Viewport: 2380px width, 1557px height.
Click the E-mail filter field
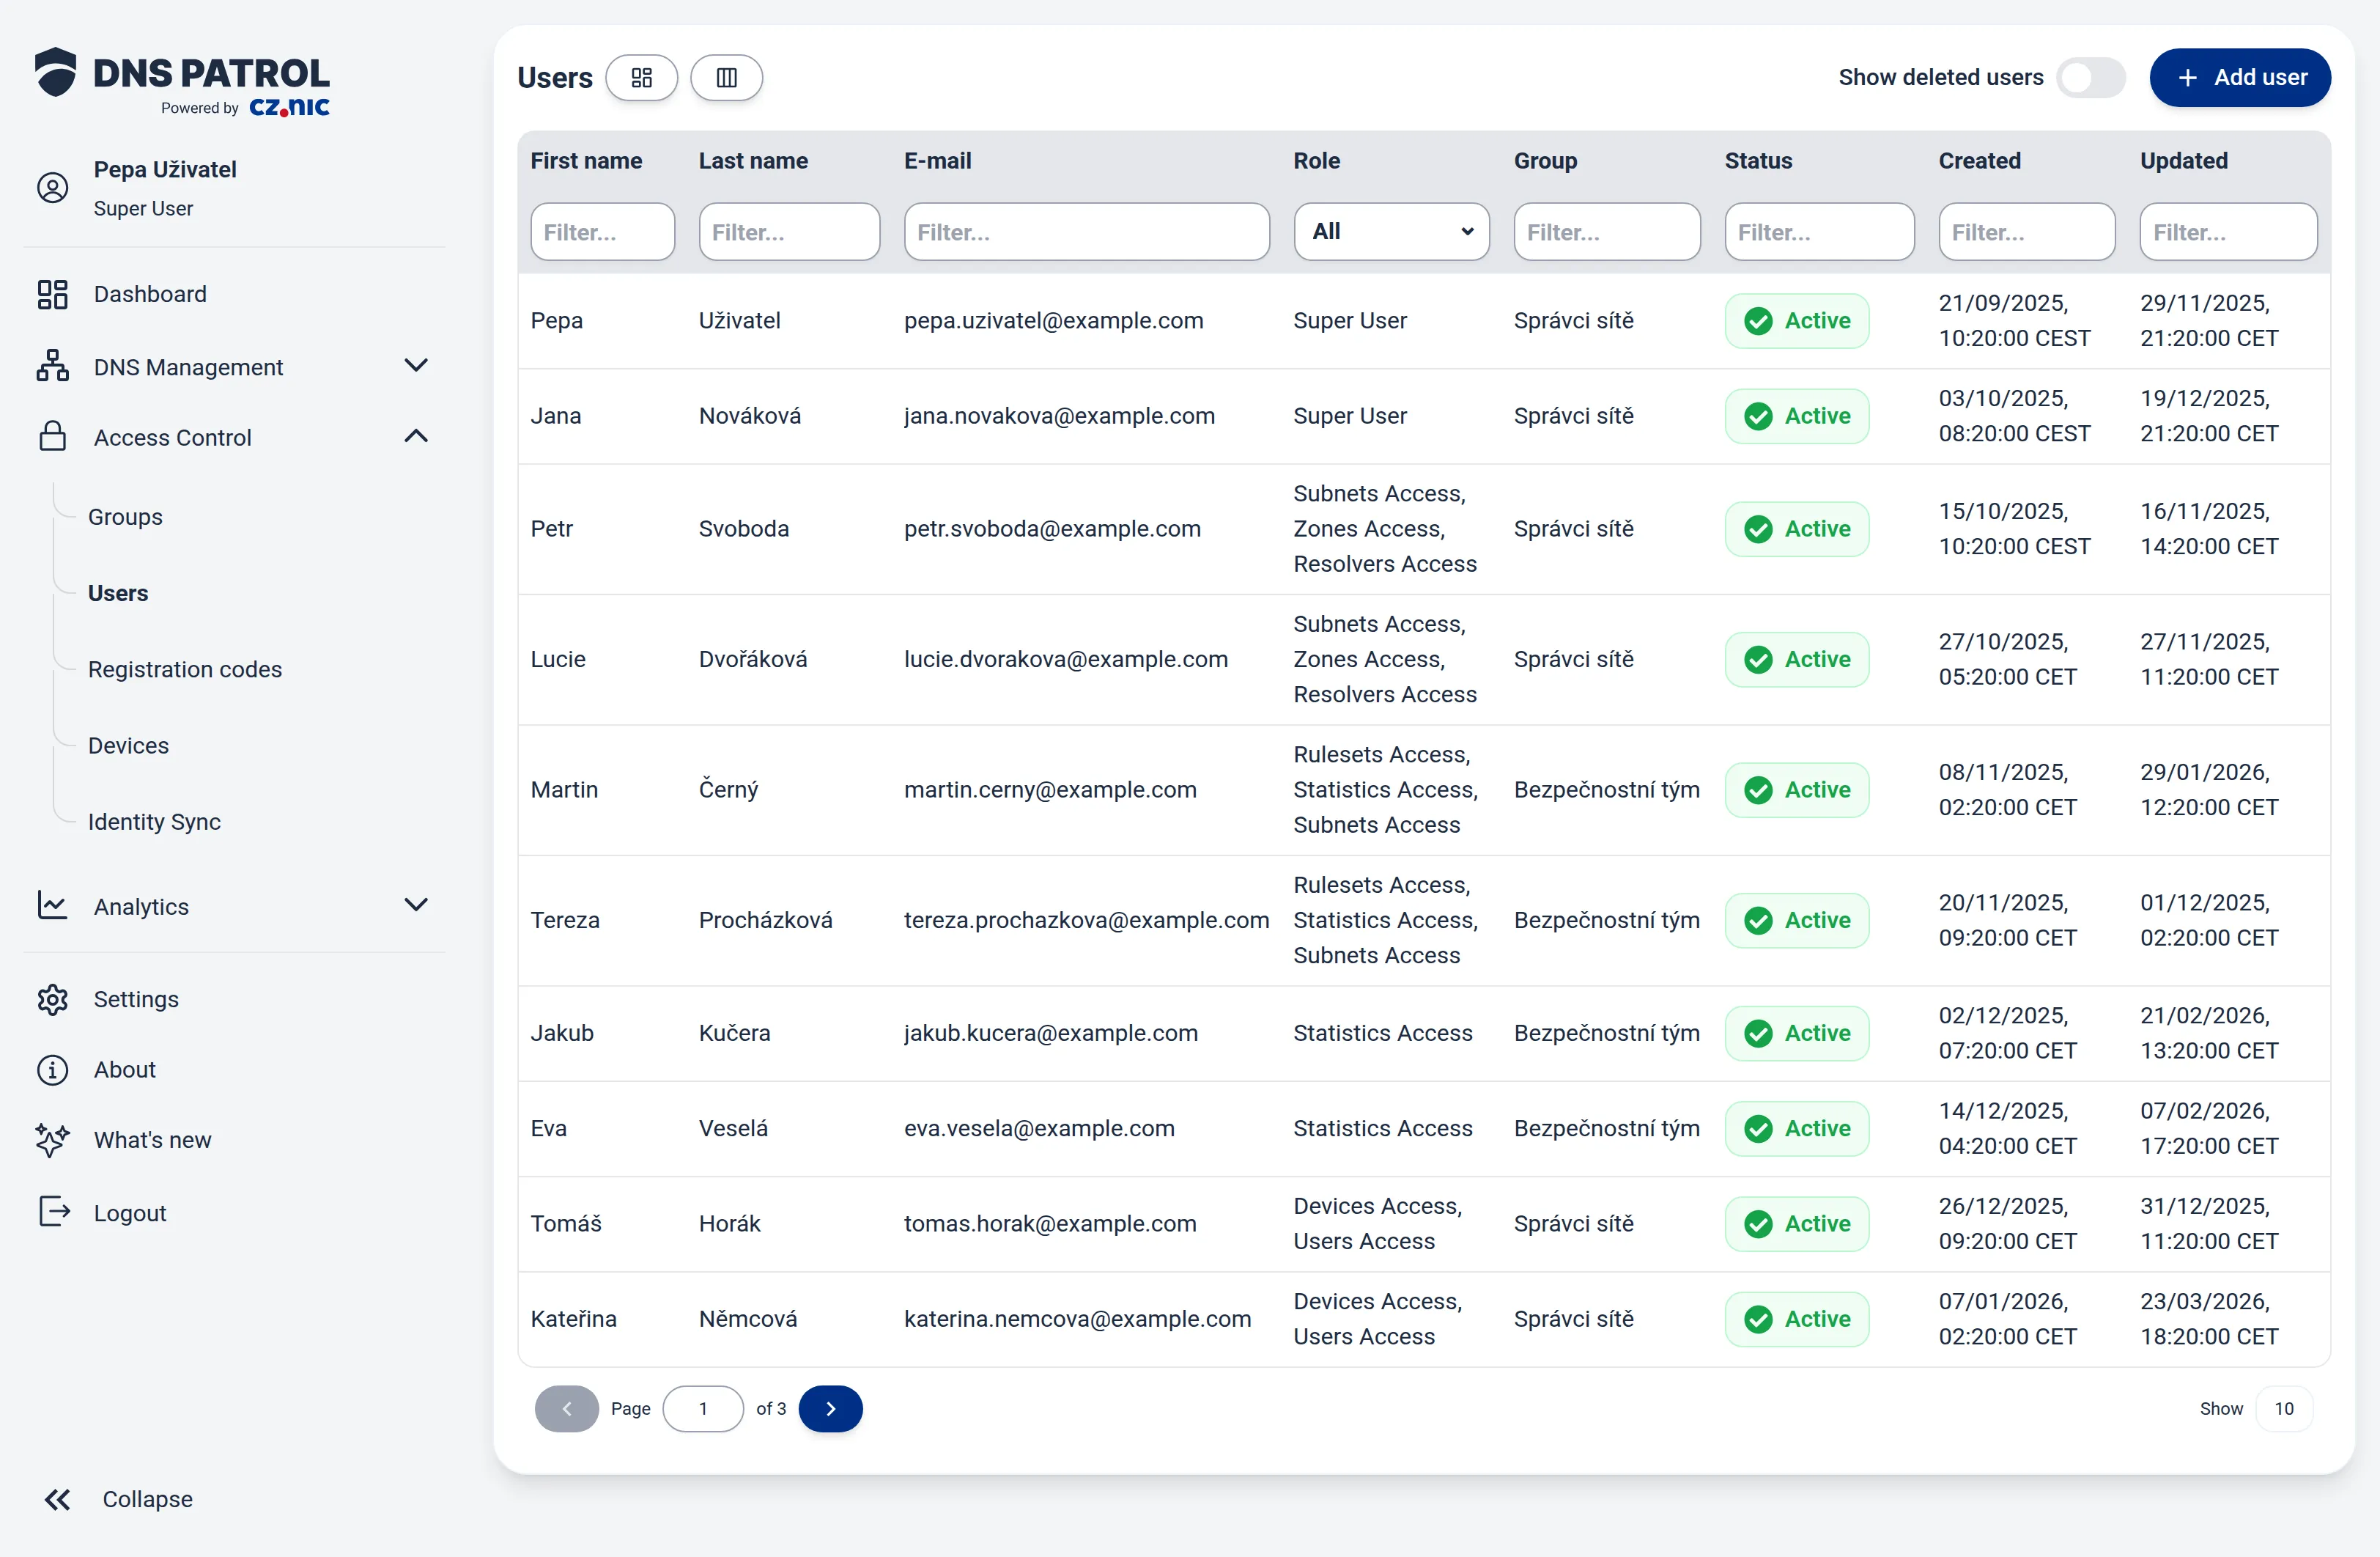(x=1086, y=231)
